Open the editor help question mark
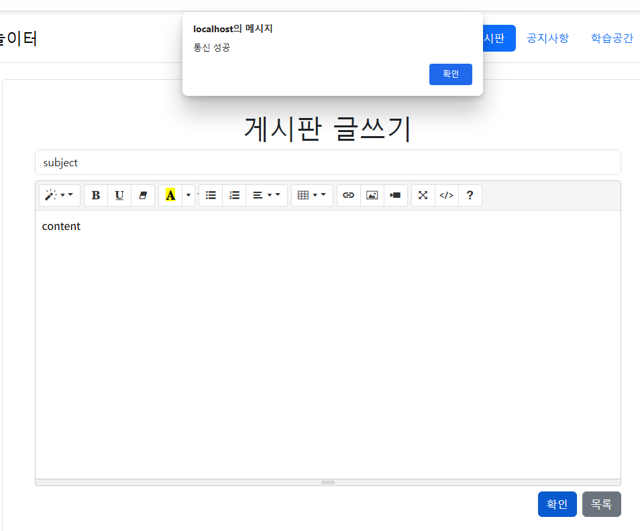The width and height of the screenshot is (640, 531). click(x=470, y=195)
